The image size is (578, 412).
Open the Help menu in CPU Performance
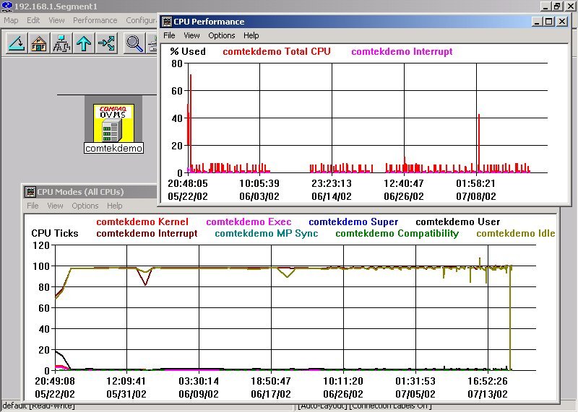click(x=251, y=35)
